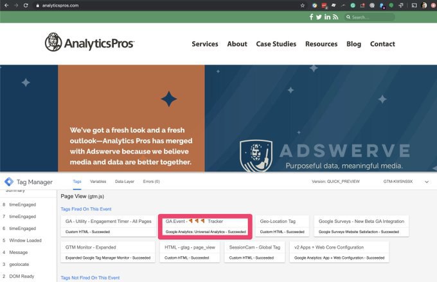The width and height of the screenshot is (437, 282).
Task: Go back using the browser back arrow
Action: [x=6, y=5]
